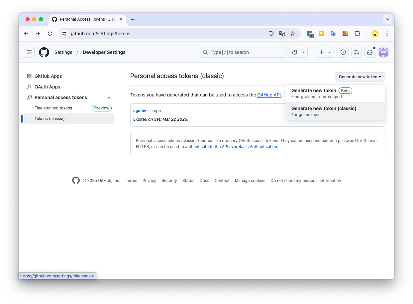Viewport: 413px width, 304px height.
Task: Open the Issues icon in header
Action: 343,52
